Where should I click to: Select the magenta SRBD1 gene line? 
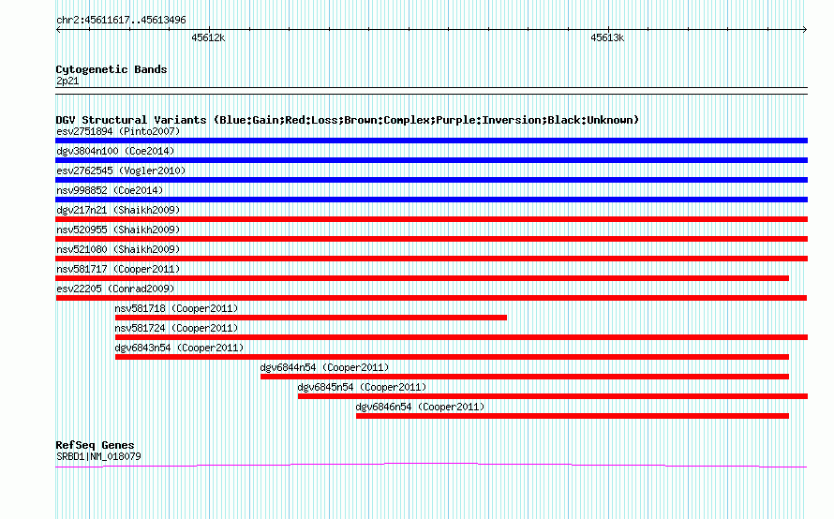pos(431,466)
